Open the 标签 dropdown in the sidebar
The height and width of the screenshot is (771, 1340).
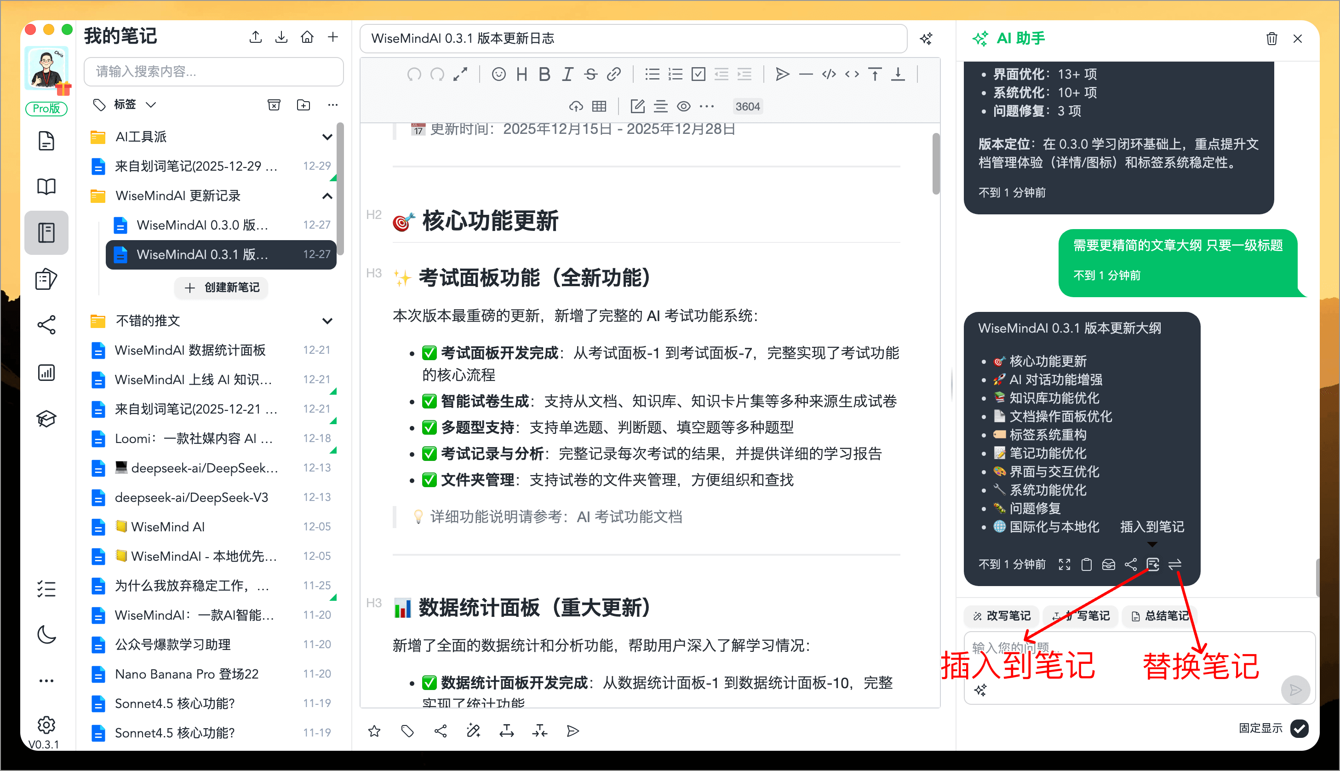151,104
